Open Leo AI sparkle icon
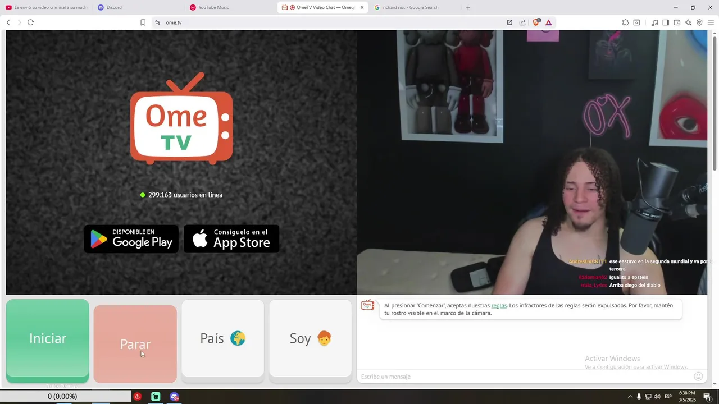Screen dimensions: 719x404 688,22
